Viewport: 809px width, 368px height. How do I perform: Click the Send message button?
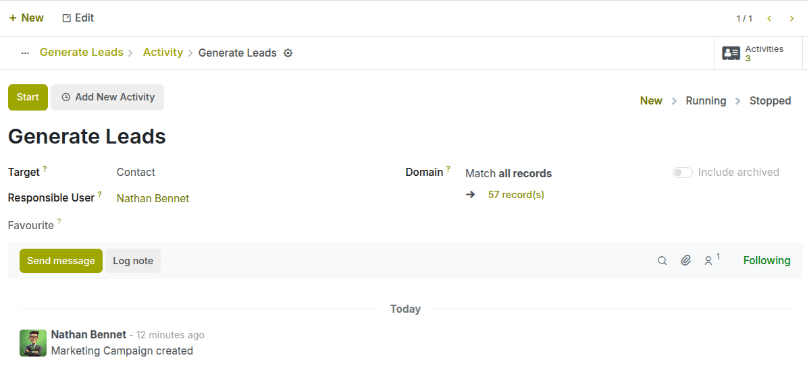coord(61,261)
